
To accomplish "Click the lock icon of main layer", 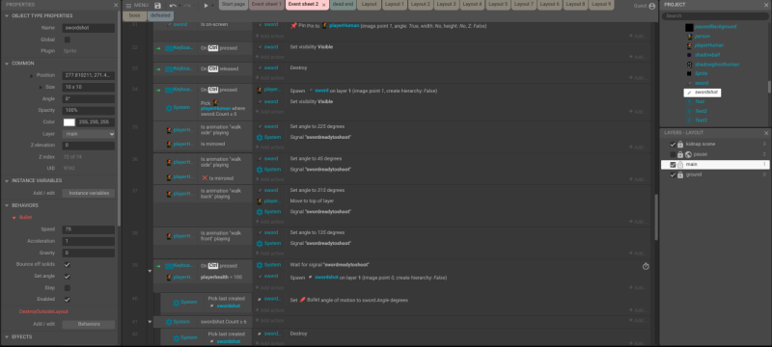I will tap(680, 165).
